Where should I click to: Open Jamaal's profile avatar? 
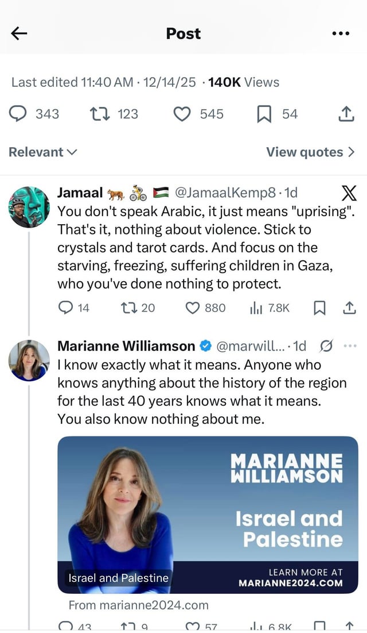(x=29, y=207)
